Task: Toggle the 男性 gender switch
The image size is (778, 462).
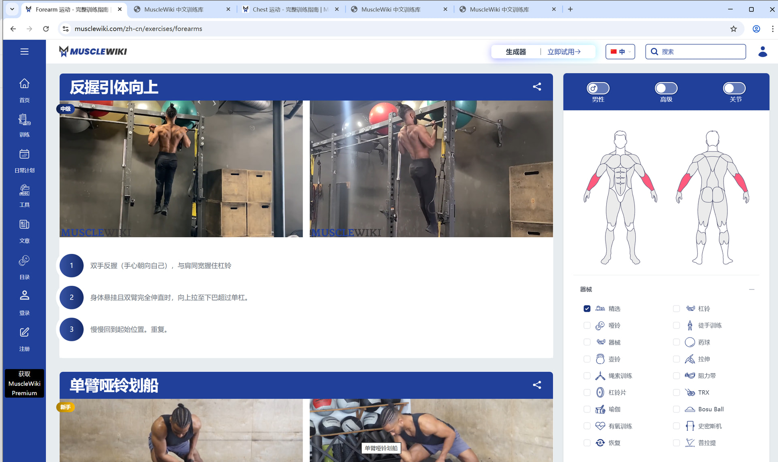Action: 598,88
